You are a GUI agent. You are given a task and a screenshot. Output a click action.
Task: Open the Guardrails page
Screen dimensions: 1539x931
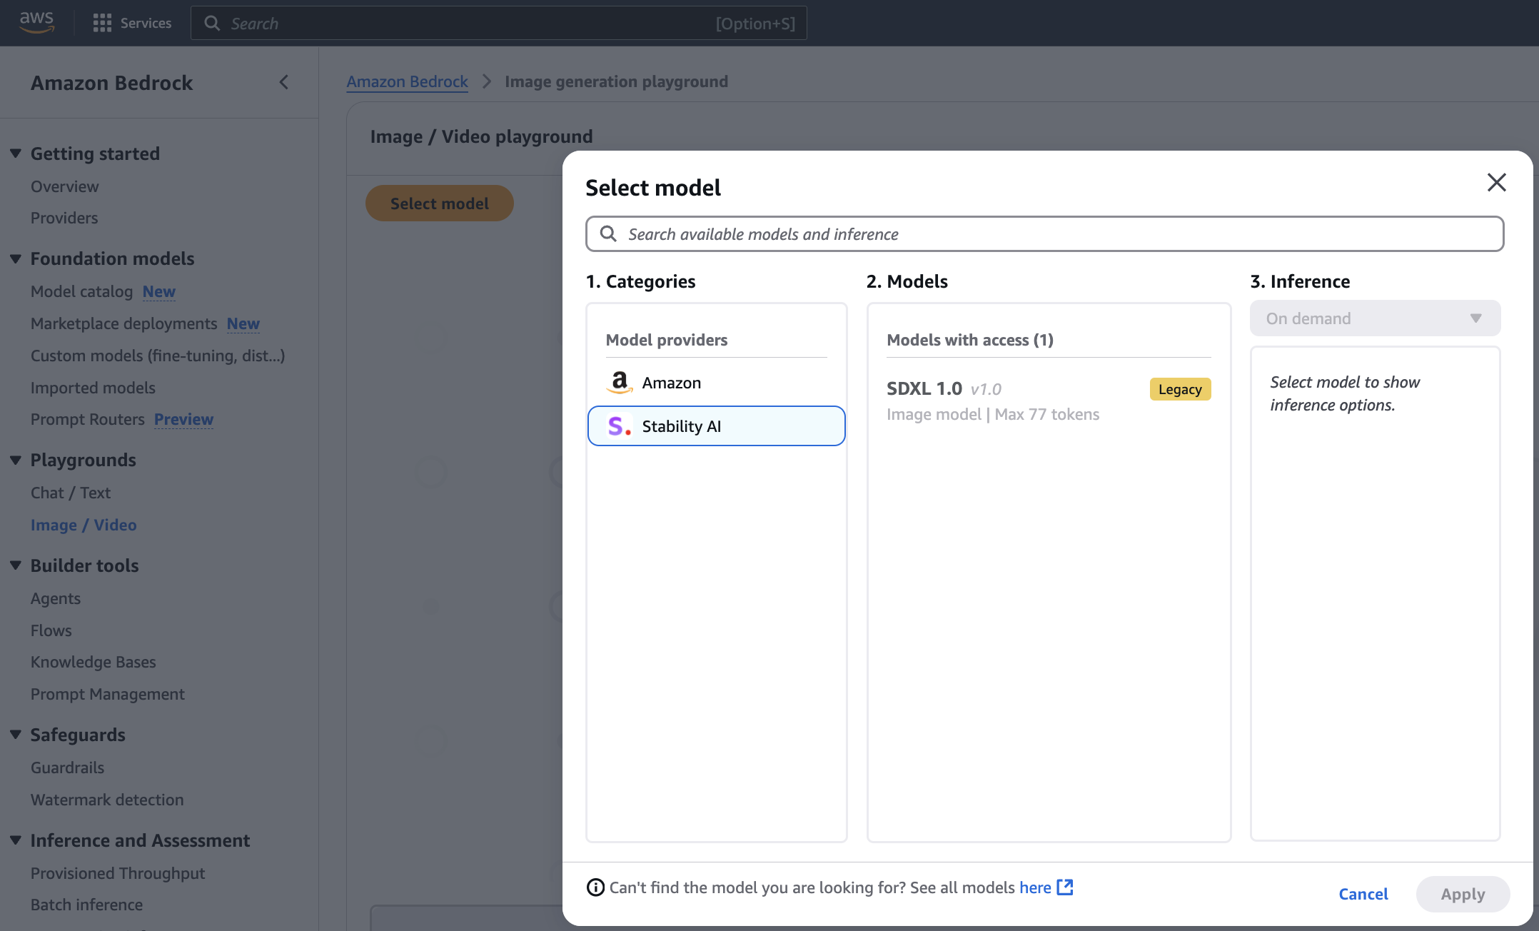pos(67,768)
